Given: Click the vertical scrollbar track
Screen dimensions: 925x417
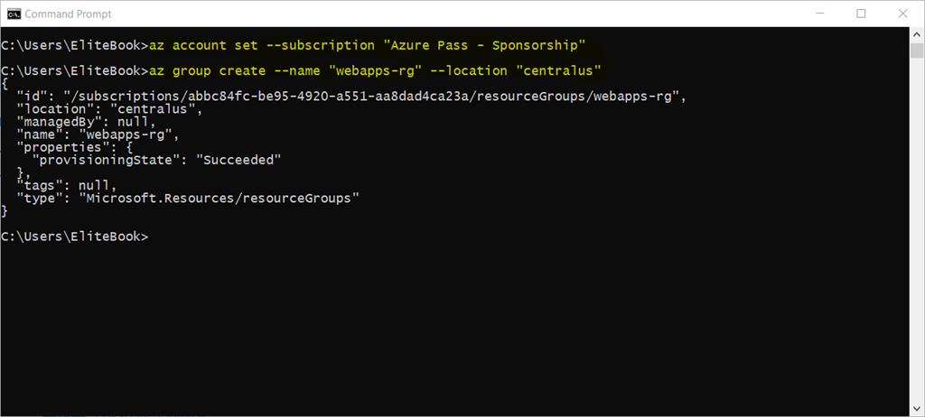Looking at the screenshot, I should 916,226.
